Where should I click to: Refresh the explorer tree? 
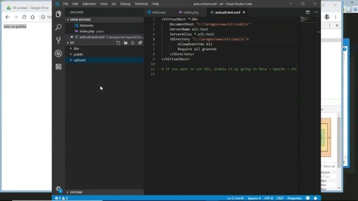click(133, 43)
